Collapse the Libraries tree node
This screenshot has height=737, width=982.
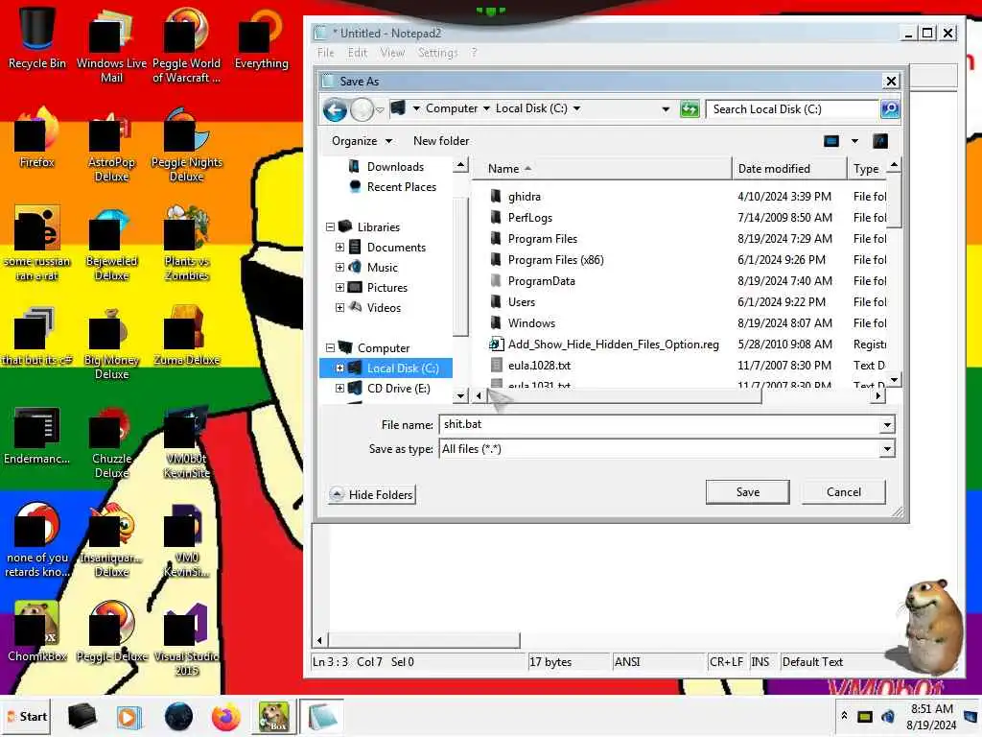(x=330, y=227)
